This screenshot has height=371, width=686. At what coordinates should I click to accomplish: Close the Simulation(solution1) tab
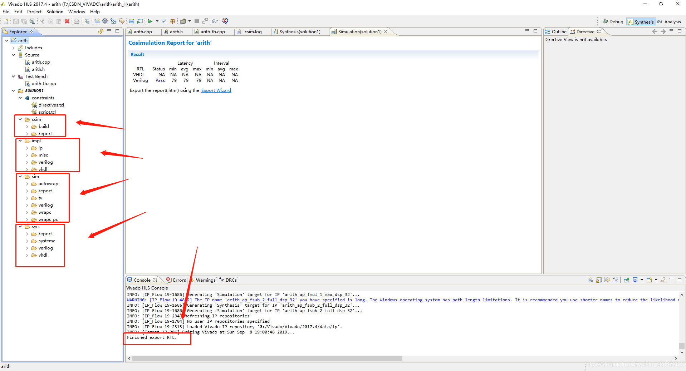click(386, 31)
